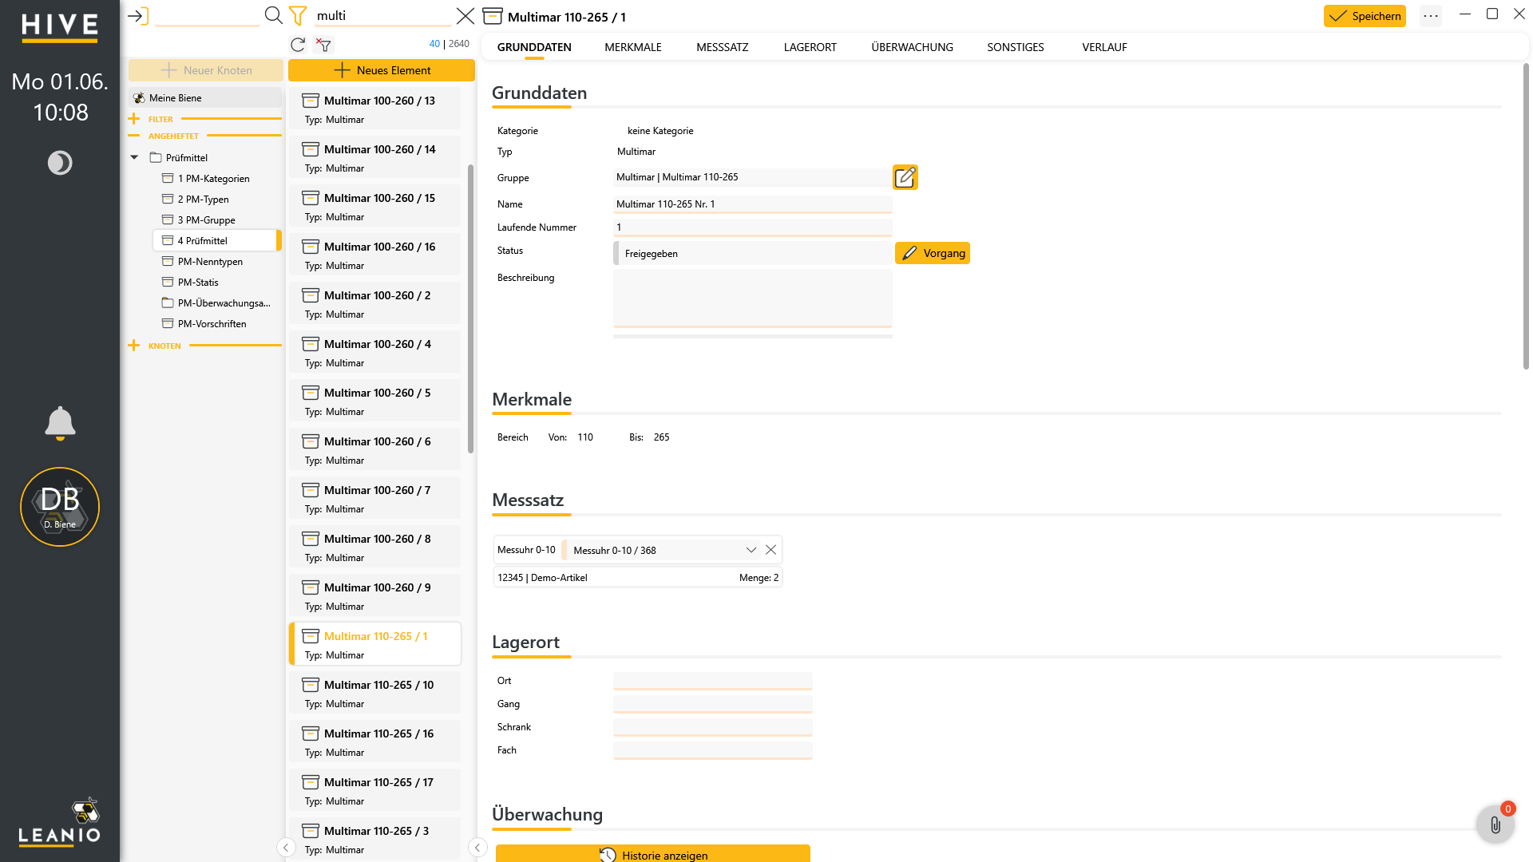Reset filters with crossed funnel icon
Screen dimensions: 1533x862
click(323, 45)
